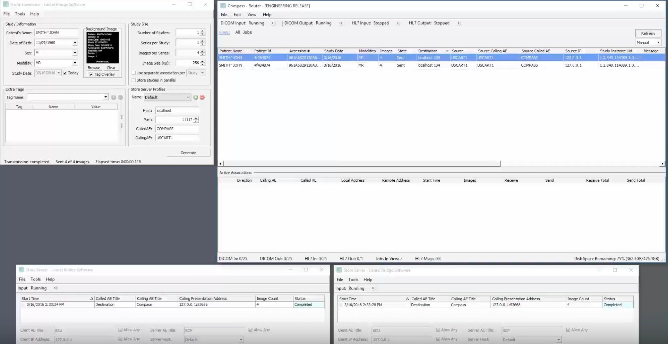Toggle Server AE Title Allow Any, right server
The image size is (668, 344).
(x=568, y=330)
